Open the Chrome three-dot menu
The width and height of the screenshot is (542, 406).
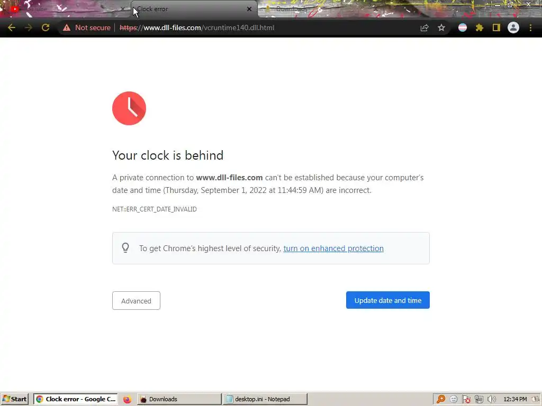pos(530,27)
